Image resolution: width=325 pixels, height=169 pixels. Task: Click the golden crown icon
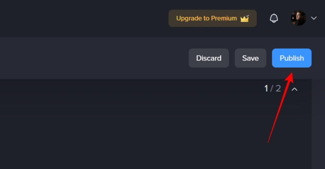(245, 18)
